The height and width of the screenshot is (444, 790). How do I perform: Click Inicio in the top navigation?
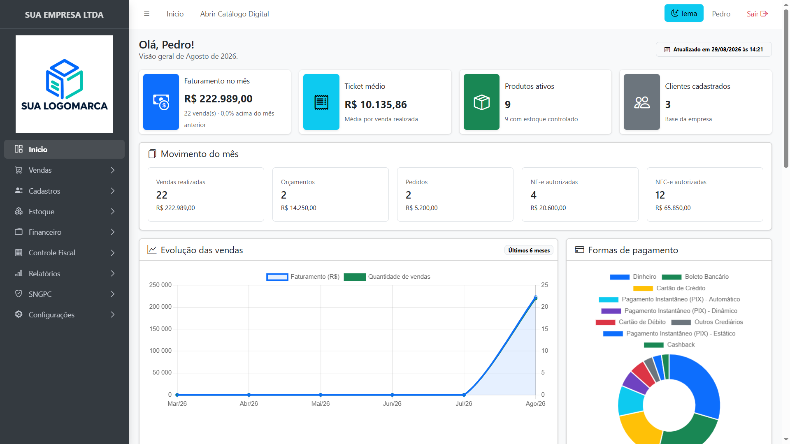(175, 14)
